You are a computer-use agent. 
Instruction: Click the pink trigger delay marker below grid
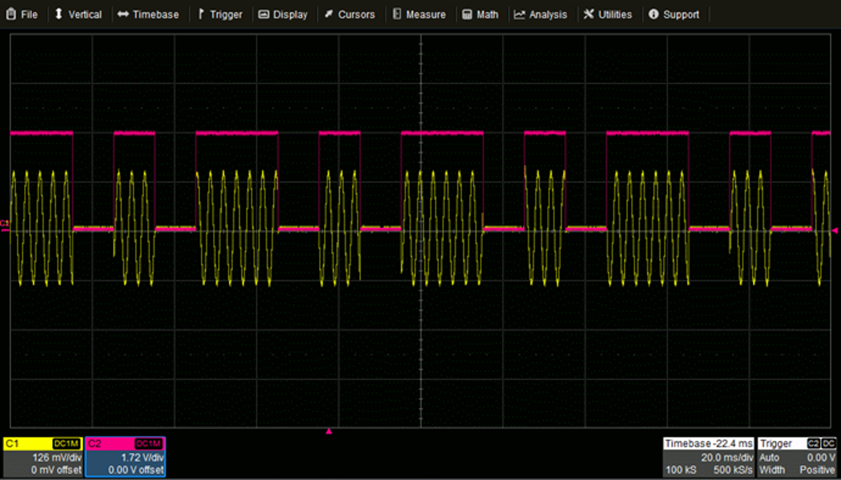tap(329, 432)
